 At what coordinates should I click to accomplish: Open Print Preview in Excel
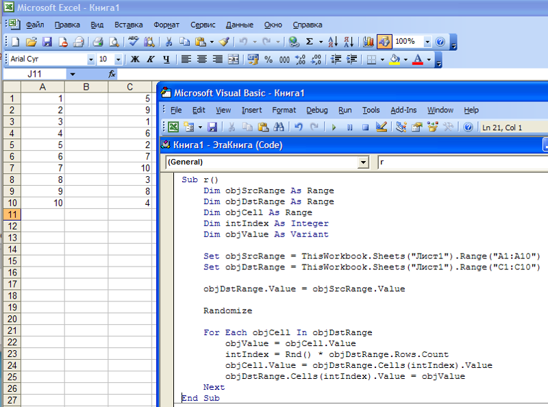coord(114,42)
